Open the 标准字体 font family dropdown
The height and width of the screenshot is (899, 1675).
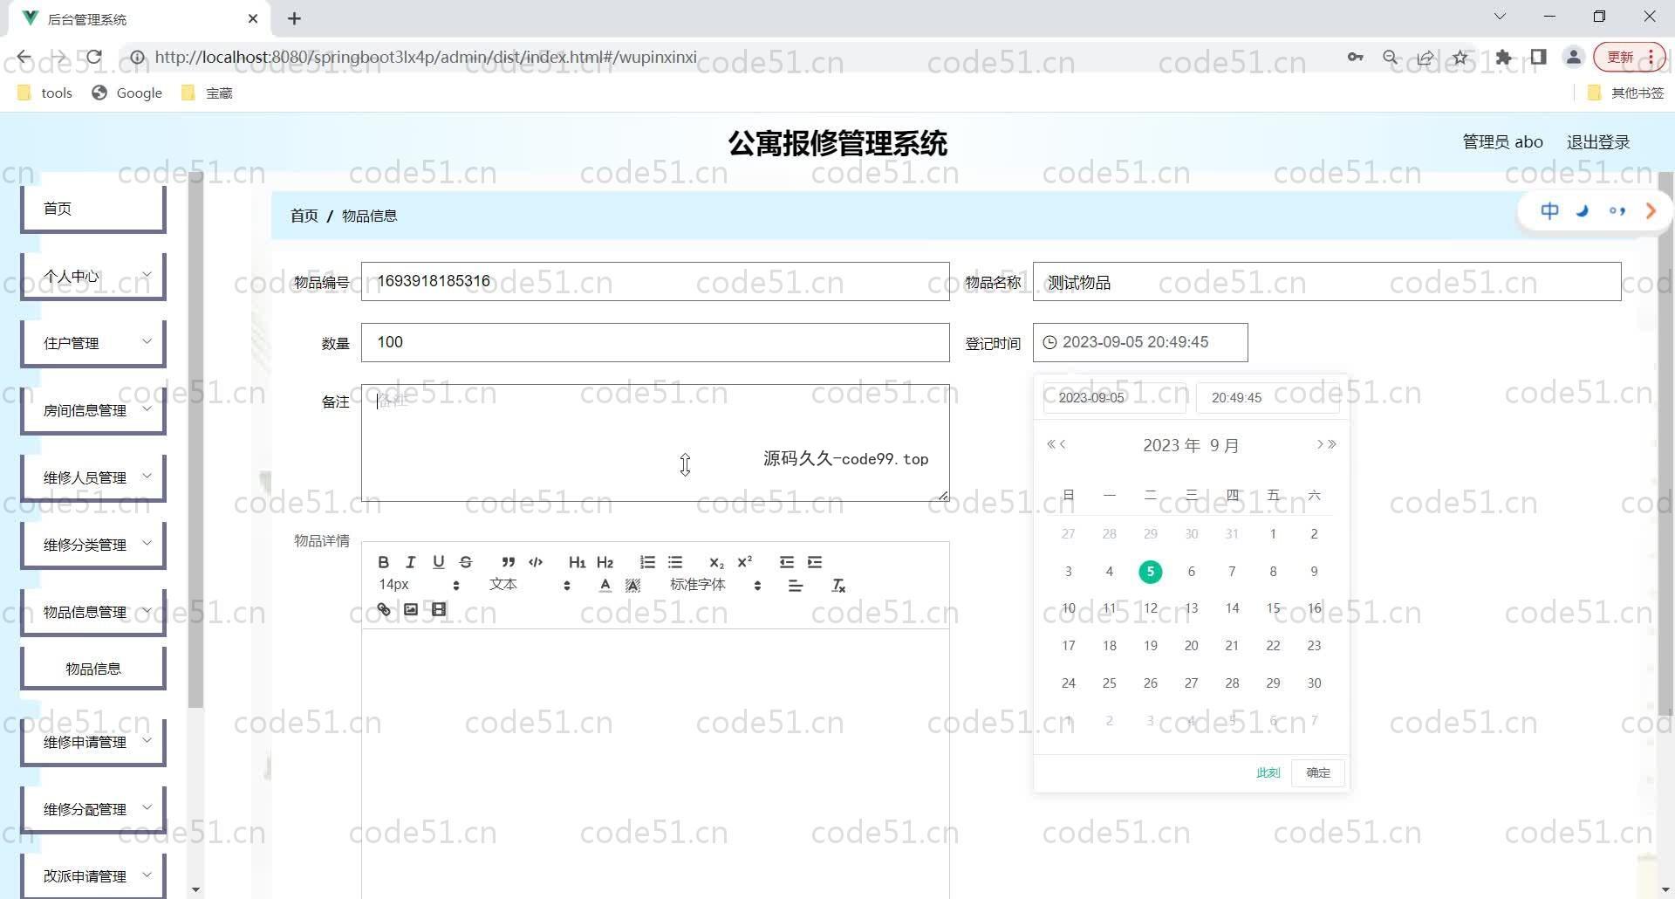point(714,586)
